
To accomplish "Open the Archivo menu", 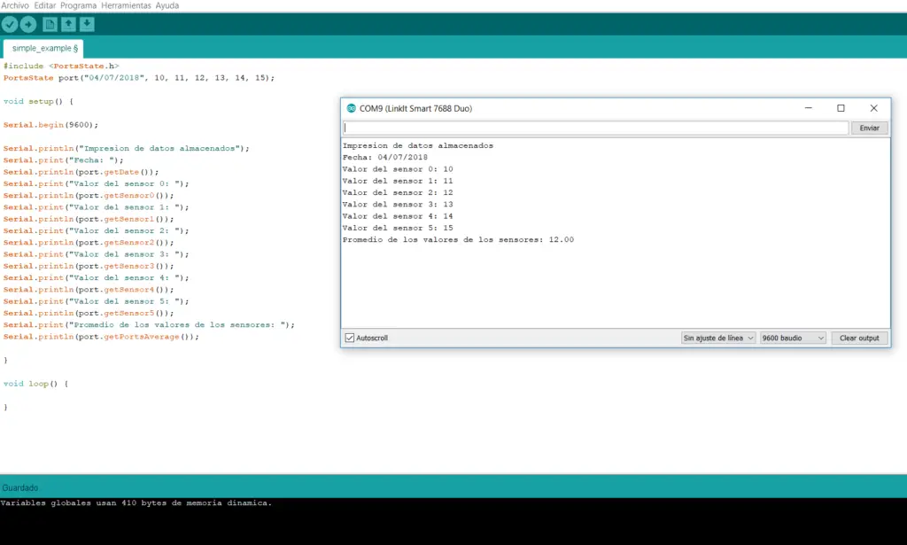I will coord(16,4).
